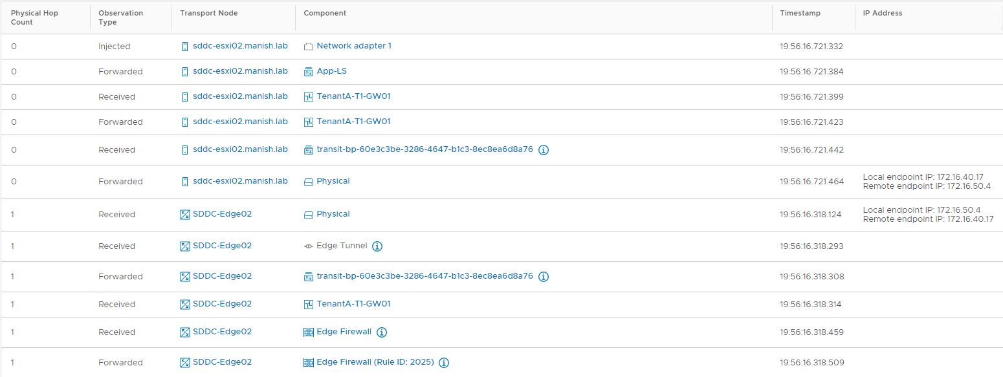Image resolution: width=1003 pixels, height=377 pixels.
Task: Open sddc-esxi02.manish.lab in the Injected row
Action: click(x=239, y=46)
